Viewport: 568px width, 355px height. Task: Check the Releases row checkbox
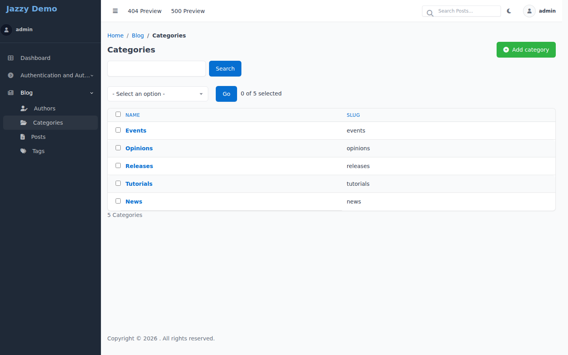pyautogui.click(x=118, y=166)
